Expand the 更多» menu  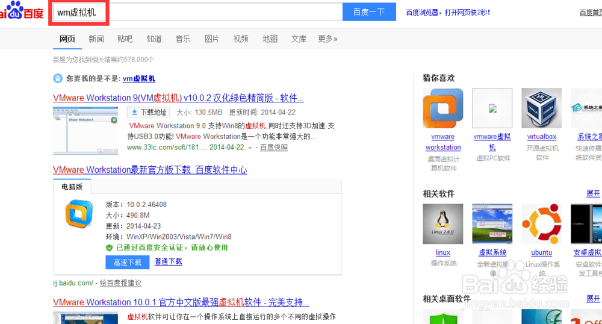[327, 39]
